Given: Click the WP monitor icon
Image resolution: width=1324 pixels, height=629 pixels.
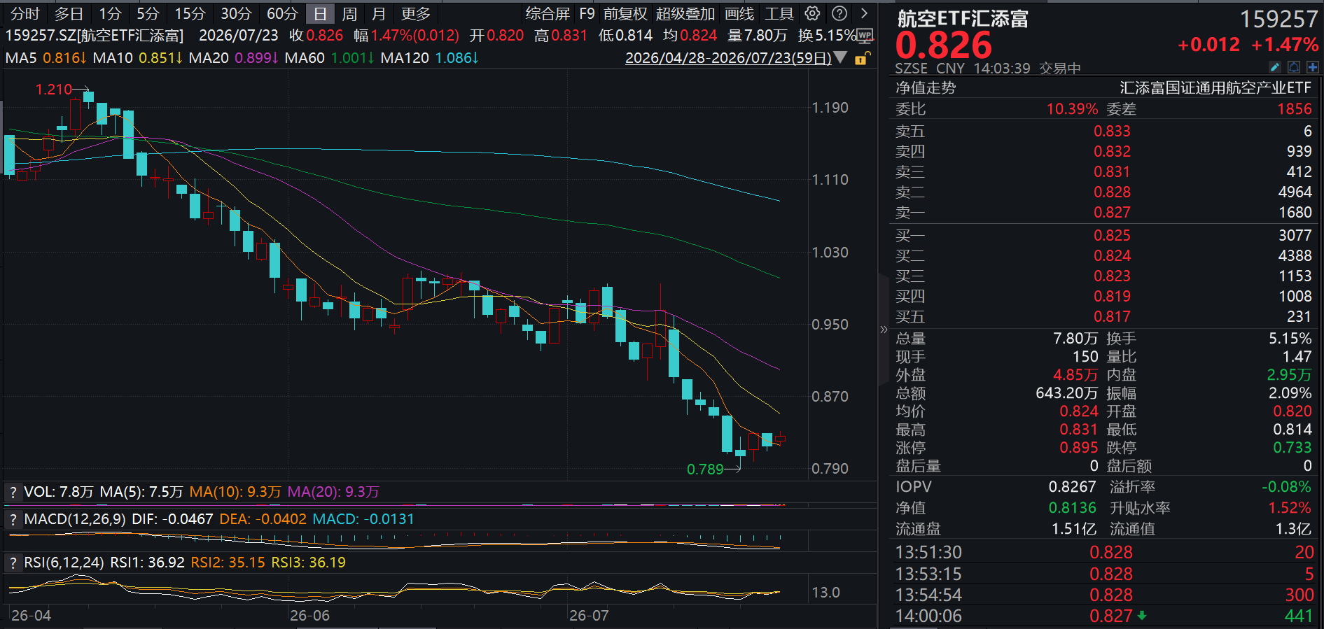Looking at the screenshot, I should [x=865, y=36].
